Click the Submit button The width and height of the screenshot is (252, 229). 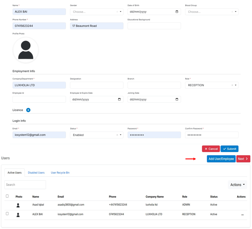pos(229,149)
